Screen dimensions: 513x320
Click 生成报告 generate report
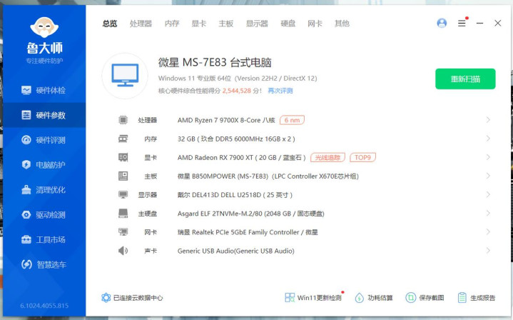[x=477, y=298]
